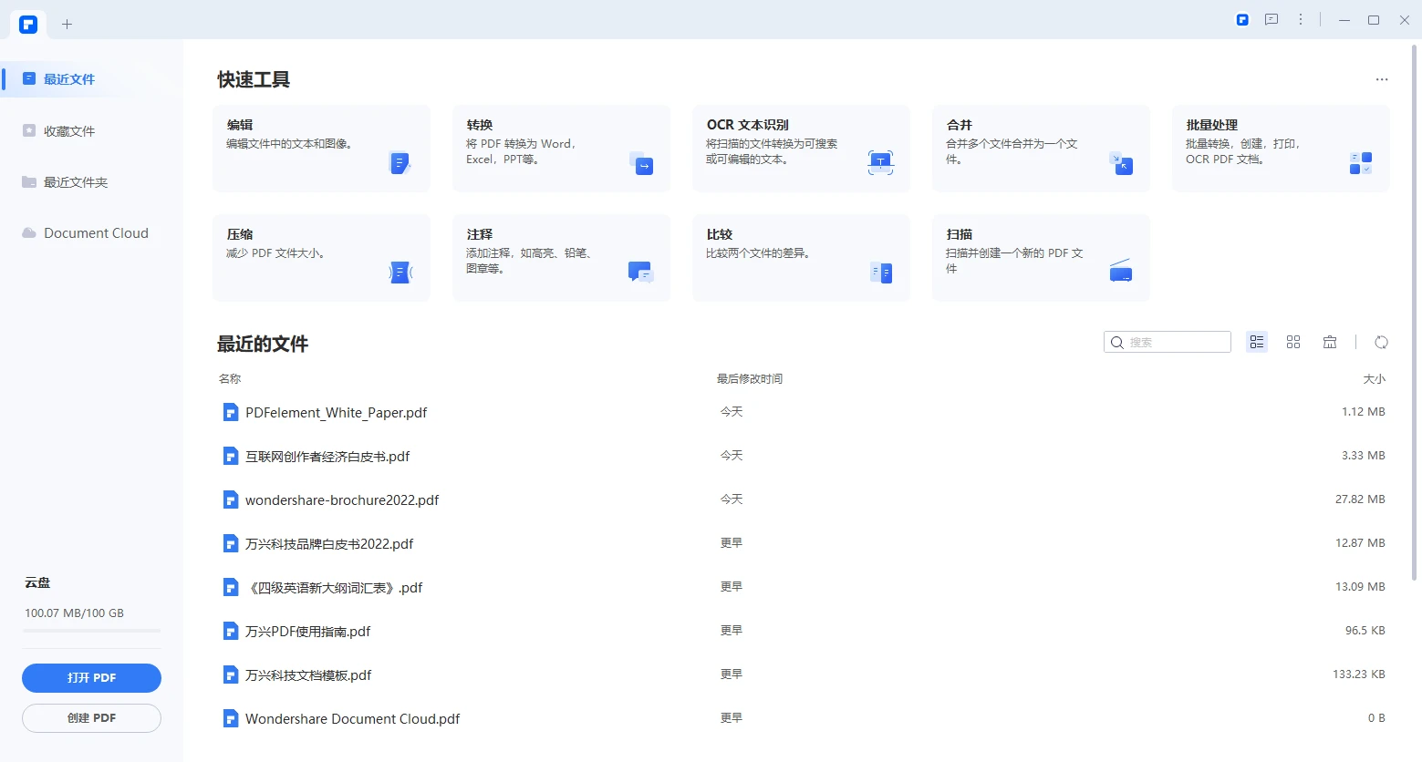Open the feedback bubble icon in titlebar
Screen dimensions: 1422x762
pos(1271,19)
